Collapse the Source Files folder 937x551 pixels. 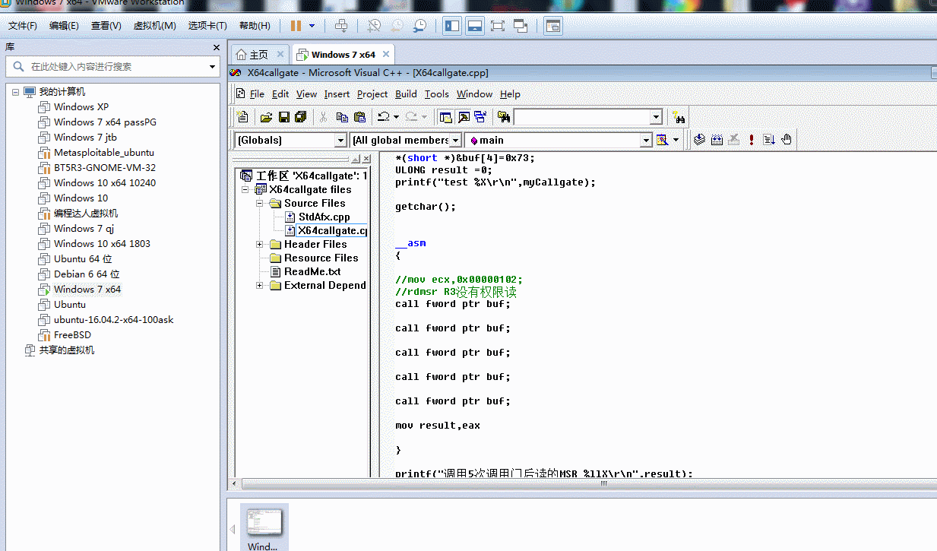tap(260, 204)
